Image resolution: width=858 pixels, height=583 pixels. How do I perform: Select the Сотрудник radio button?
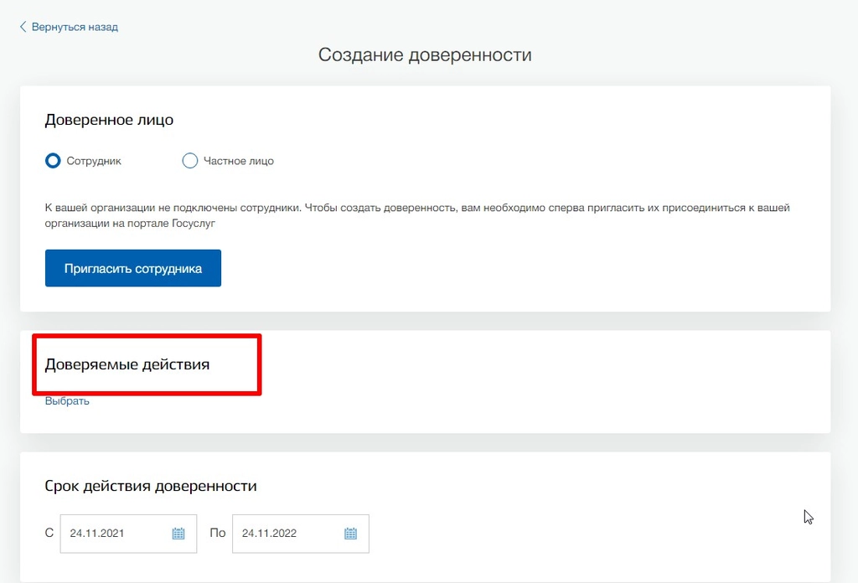click(53, 161)
